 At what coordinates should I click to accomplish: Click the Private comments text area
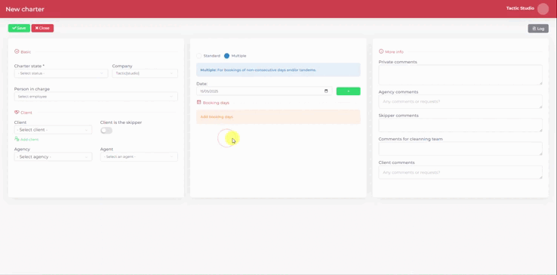point(460,75)
